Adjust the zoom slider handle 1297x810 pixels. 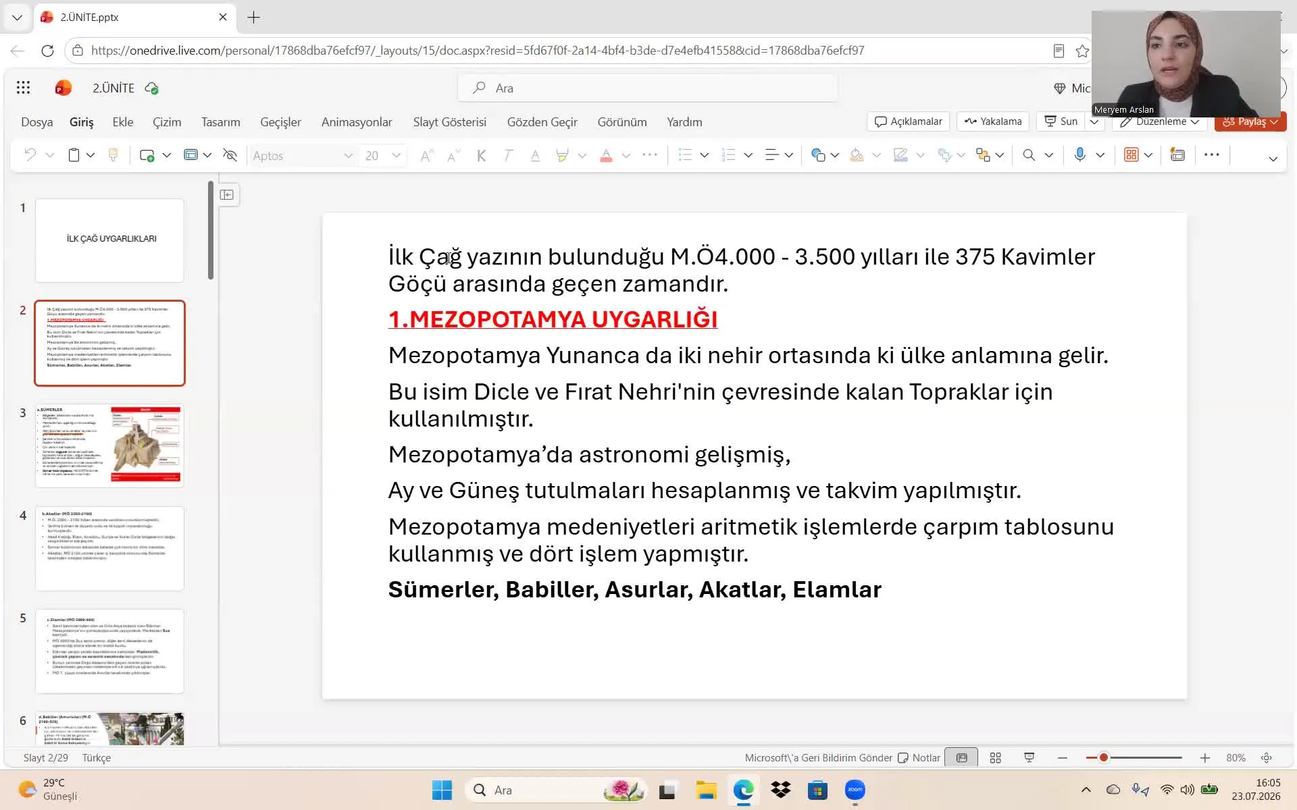click(x=1104, y=758)
